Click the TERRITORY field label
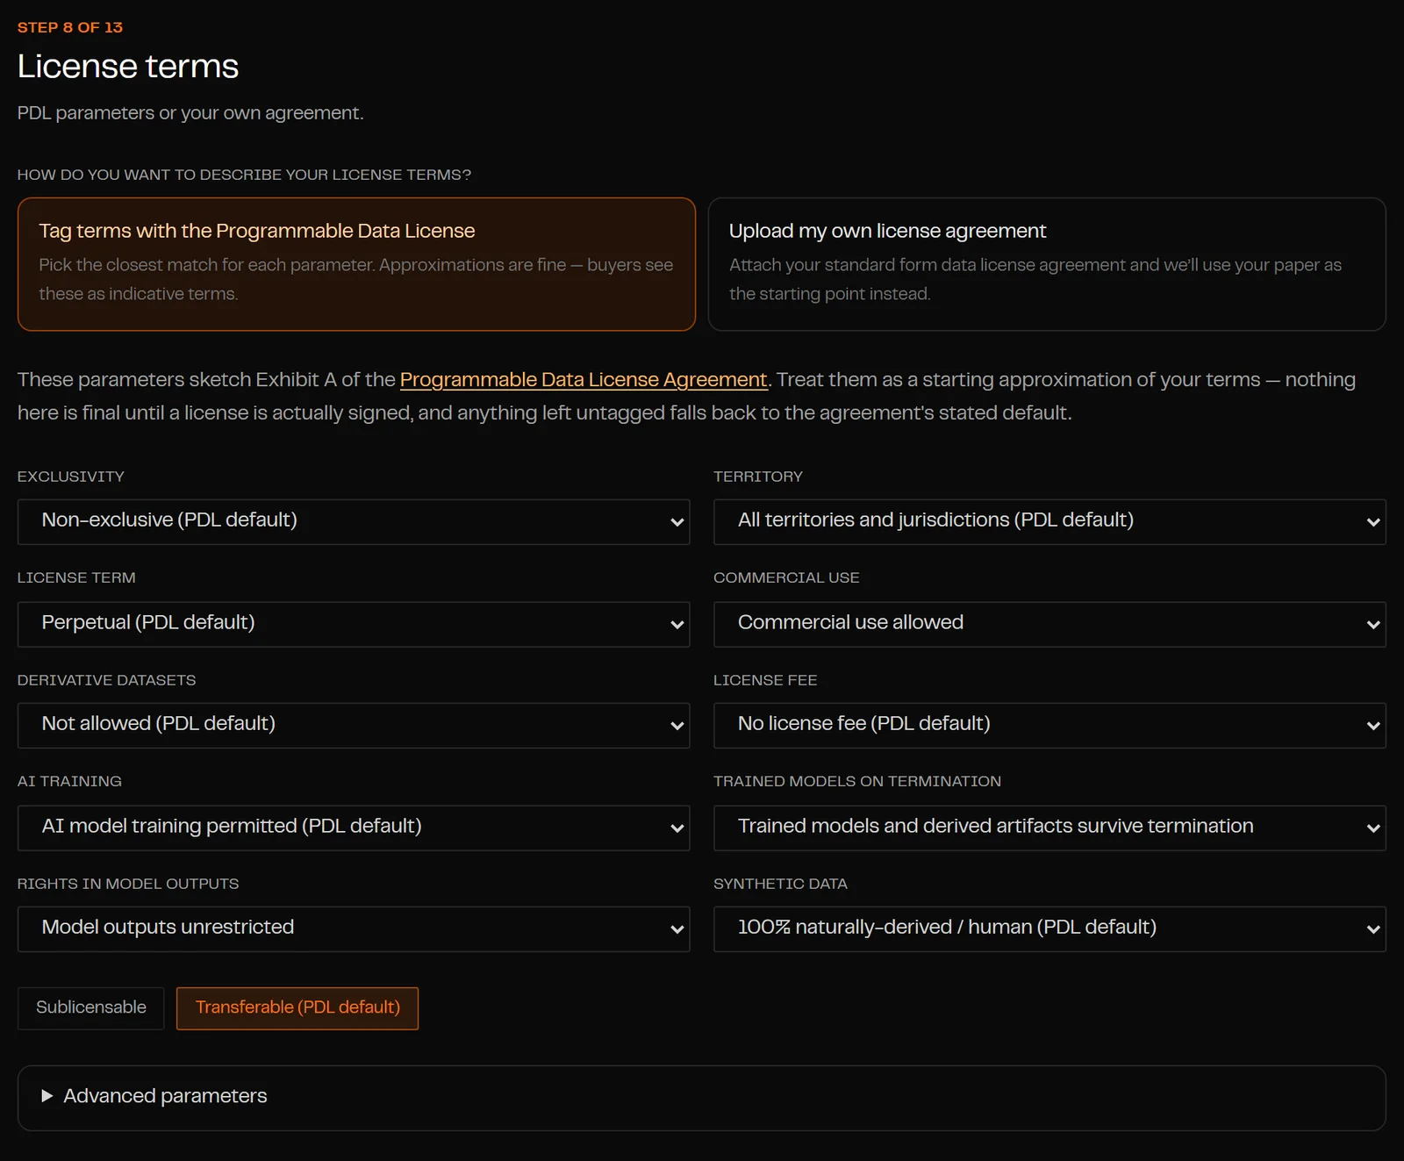Screen dimensions: 1404x1161 click(x=758, y=477)
